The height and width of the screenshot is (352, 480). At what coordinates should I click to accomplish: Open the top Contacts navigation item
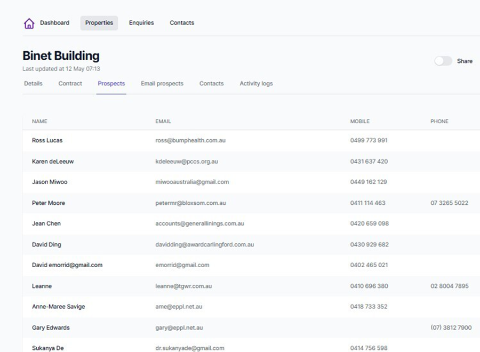[182, 23]
